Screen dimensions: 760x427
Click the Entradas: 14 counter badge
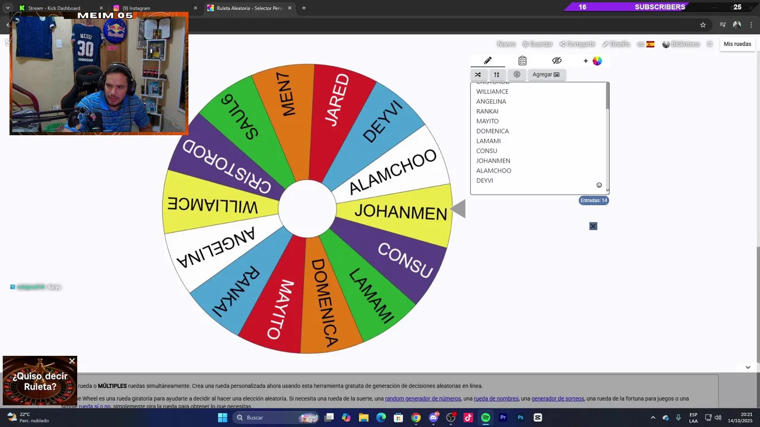click(x=594, y=200)
